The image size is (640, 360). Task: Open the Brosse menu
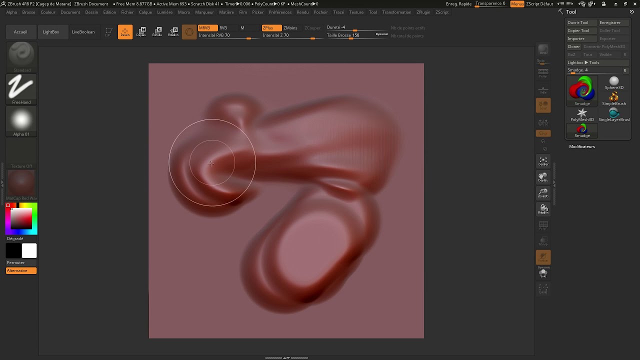28,12
